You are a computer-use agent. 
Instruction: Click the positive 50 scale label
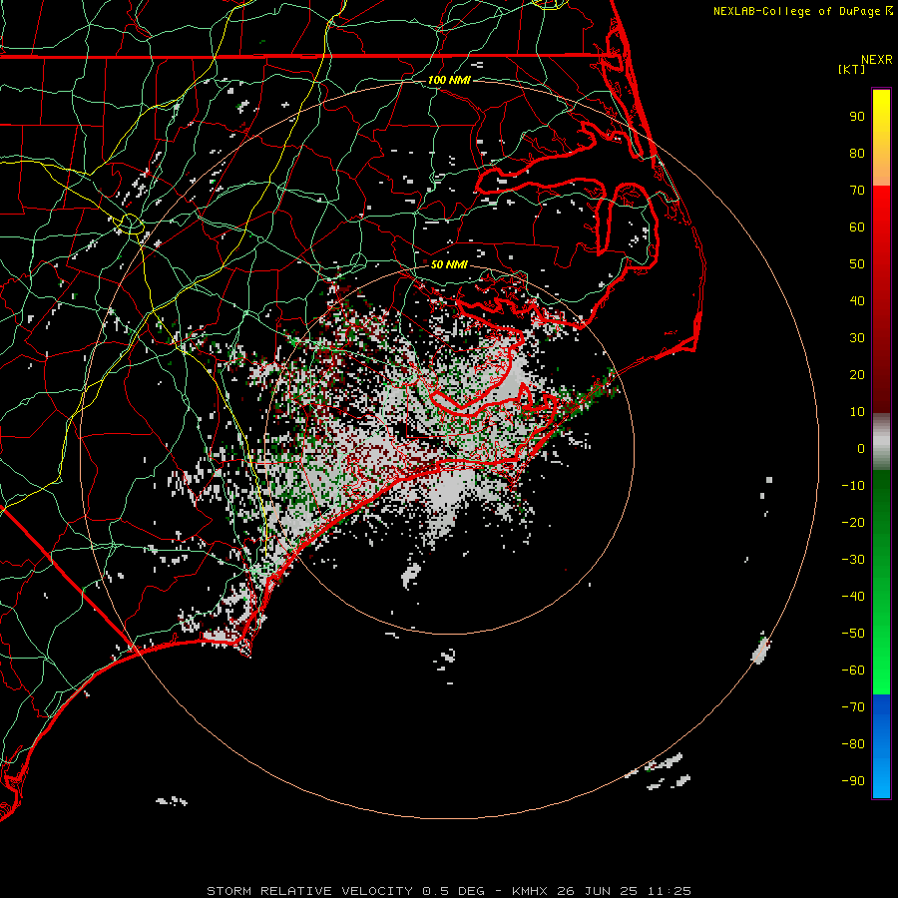(x=857, y=264)
